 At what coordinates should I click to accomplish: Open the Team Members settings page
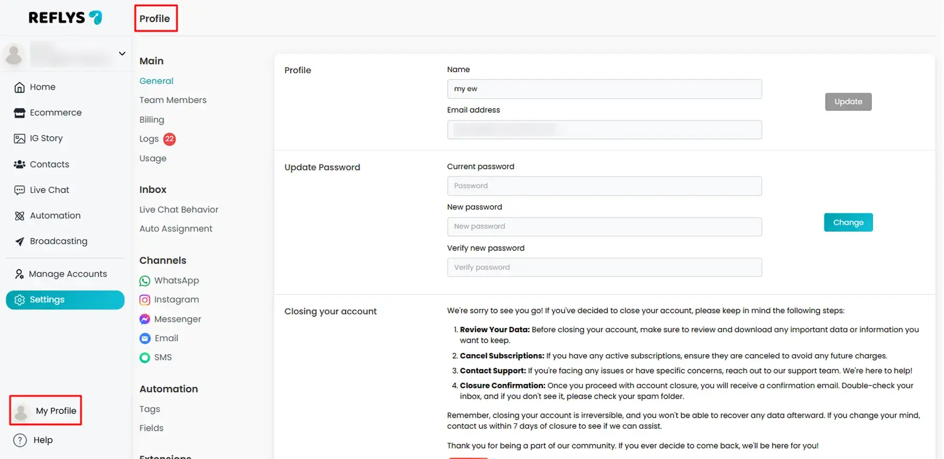coord(173,100)
